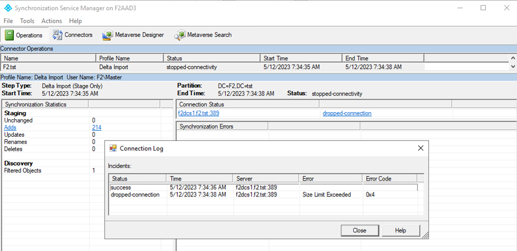Click the Synchronization Service Manager title icon
Viewport: 517px width, 251px height.
pyautogui.click(x=8, y=8)
